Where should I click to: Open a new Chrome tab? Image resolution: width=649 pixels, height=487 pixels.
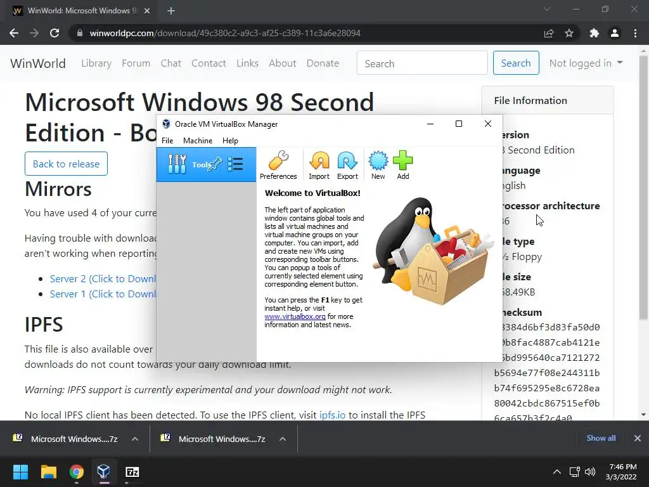click(171, 11)
